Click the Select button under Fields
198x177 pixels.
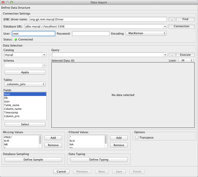(x=25, y=124)
